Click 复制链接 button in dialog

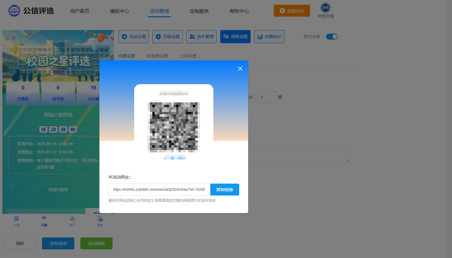[x=225, y=190]
